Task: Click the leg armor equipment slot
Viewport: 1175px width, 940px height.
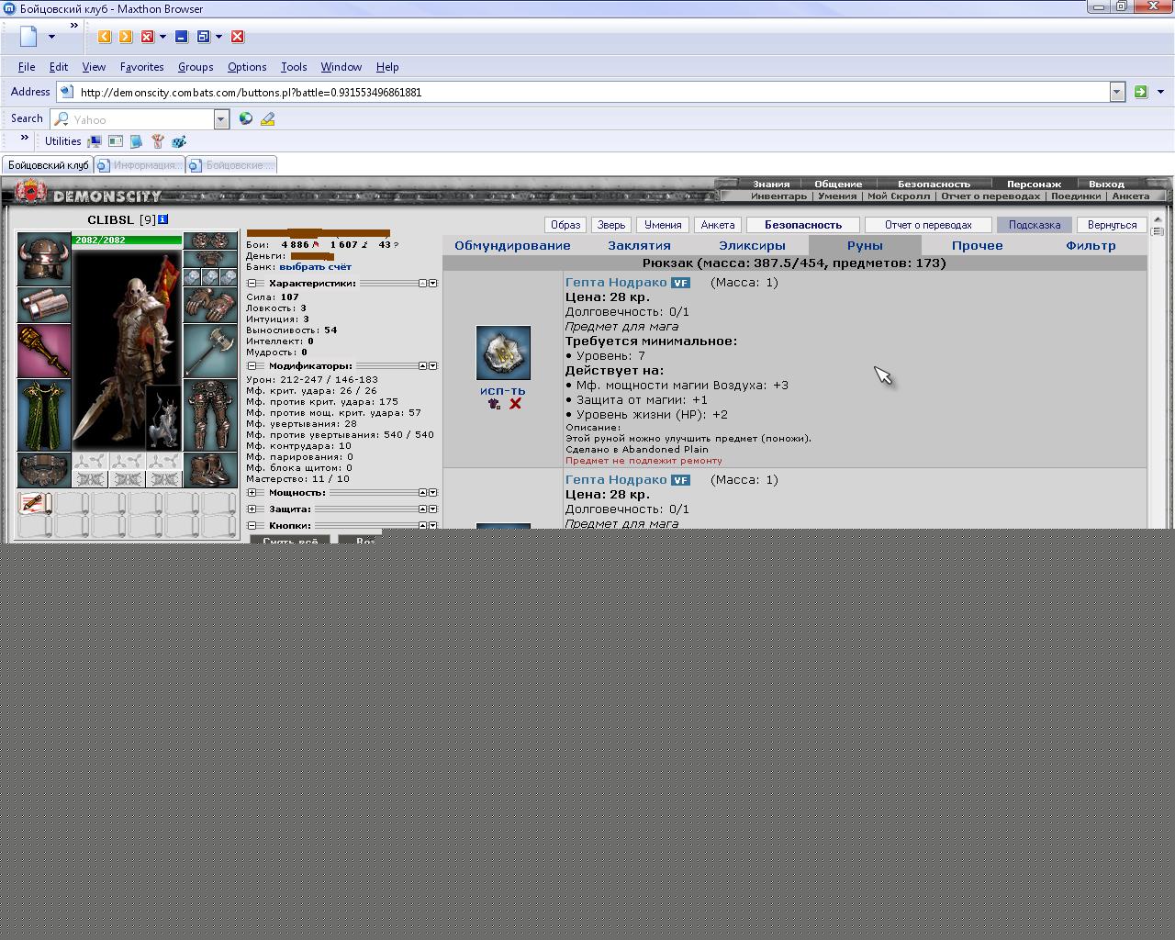Action: tap(210, 416)
